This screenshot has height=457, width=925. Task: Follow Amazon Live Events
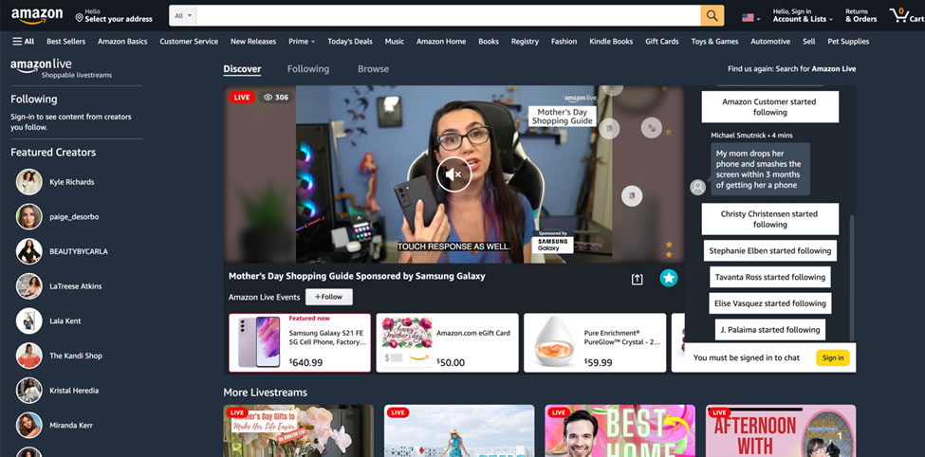click(328, 297)
